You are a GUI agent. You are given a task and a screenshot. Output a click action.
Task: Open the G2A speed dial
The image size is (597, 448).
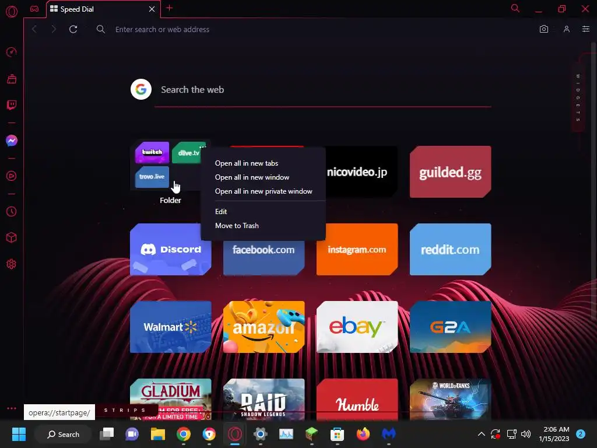451,327
